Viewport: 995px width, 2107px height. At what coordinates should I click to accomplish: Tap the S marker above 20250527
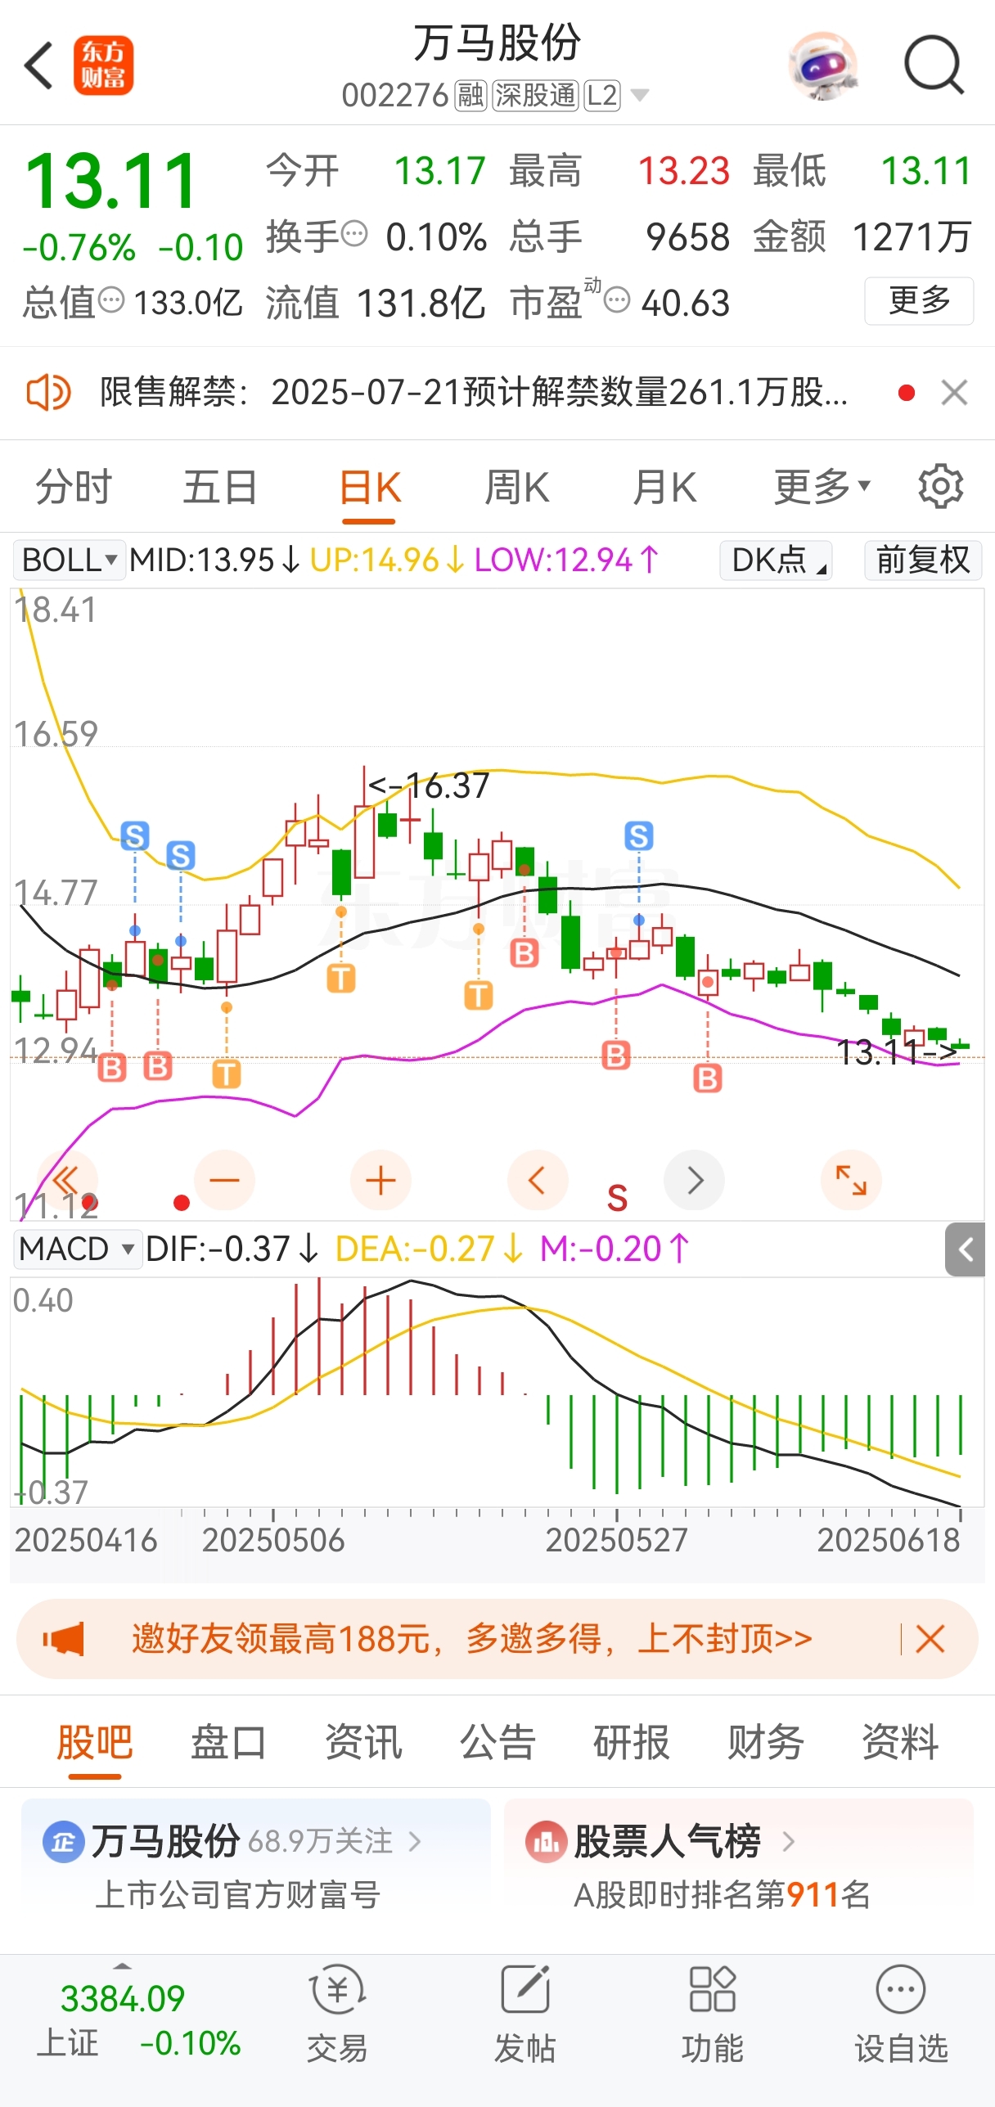639,836
